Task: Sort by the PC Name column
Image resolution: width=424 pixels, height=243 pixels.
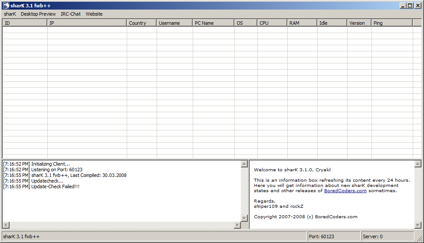Action: point(213,23)
